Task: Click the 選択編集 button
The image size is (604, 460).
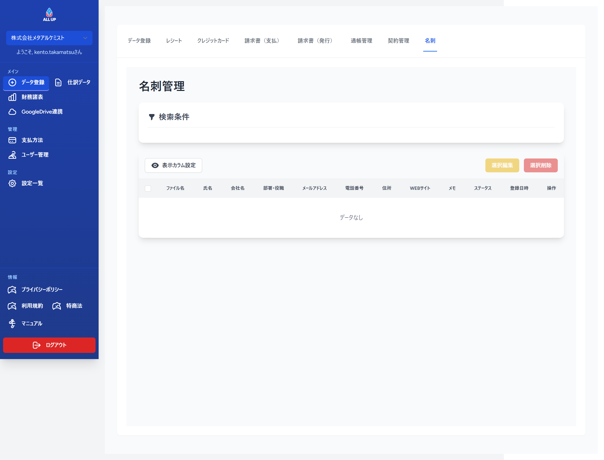Action: point(502,165)
